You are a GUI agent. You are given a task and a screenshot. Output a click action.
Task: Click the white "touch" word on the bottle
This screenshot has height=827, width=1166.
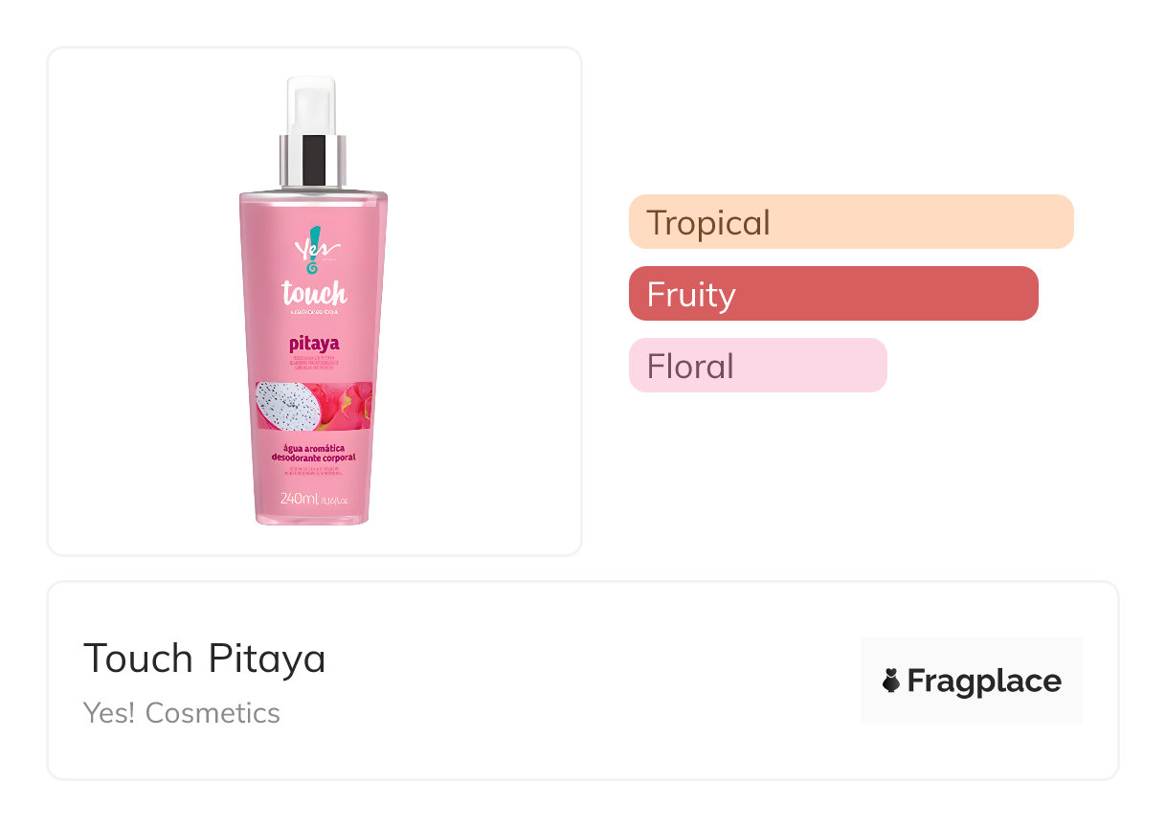pyautogui.click(x=313, y=293)
